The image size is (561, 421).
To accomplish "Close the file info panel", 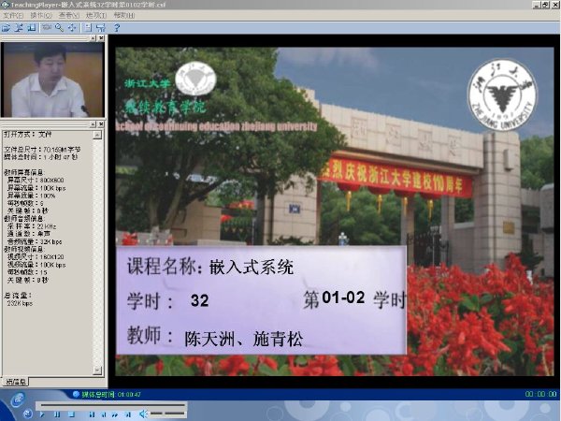I will [101, 123].
